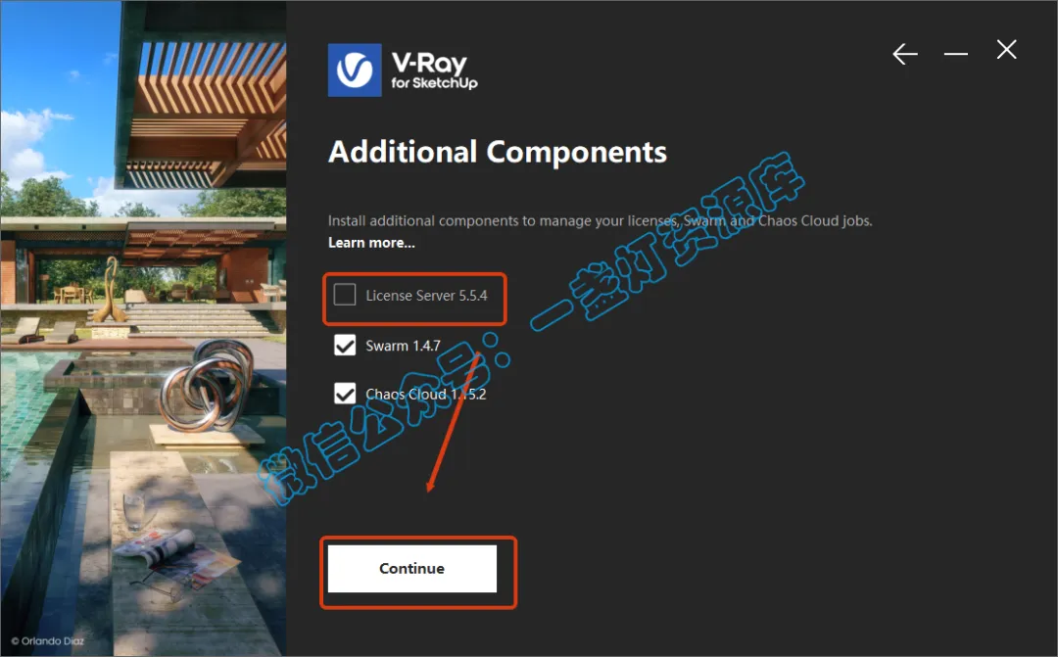This screenshot has width=1058, height=657.
Task: Click the wooden pergola roof in the artwork
Action: point(205,108)
